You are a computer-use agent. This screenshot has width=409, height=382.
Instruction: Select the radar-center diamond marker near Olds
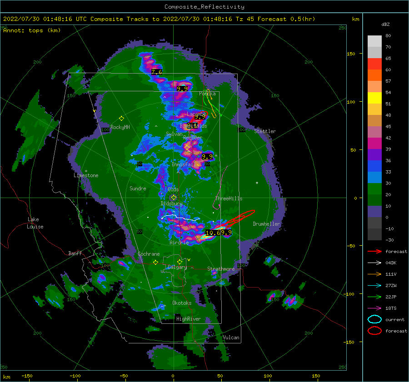[174, 198]
